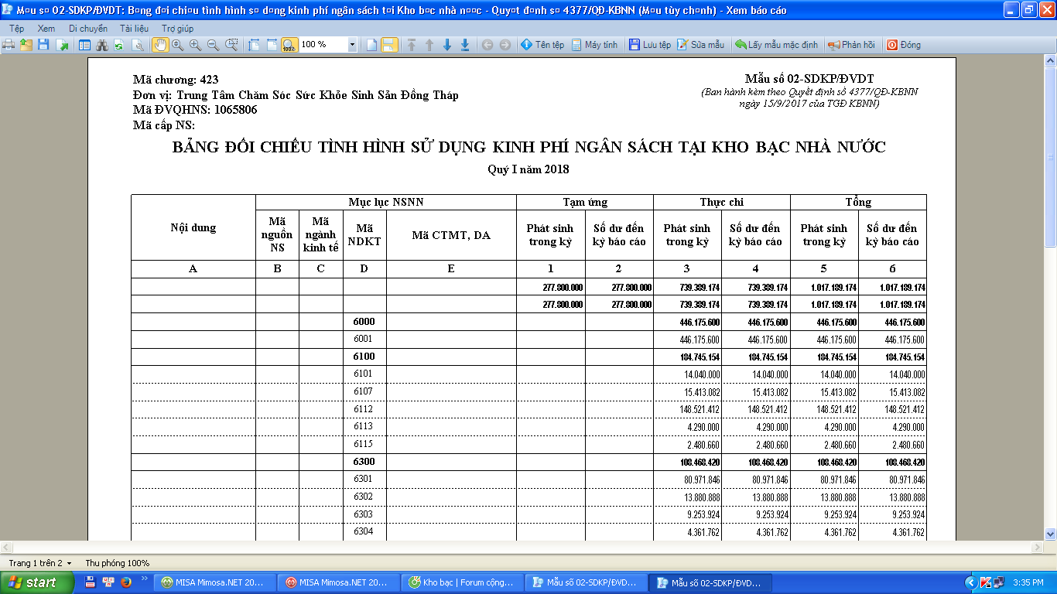Launch Firefox from the quick launch bar
The height and width of the screenshot is (594, 1057).
(x=125, y=582)
